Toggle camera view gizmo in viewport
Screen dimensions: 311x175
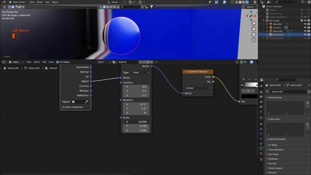click(x=254, y=35)
